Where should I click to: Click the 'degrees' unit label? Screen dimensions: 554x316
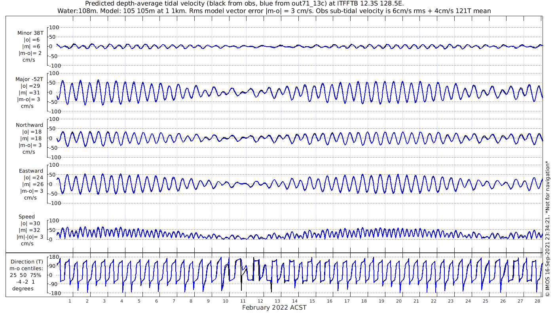tap(23, 289)
